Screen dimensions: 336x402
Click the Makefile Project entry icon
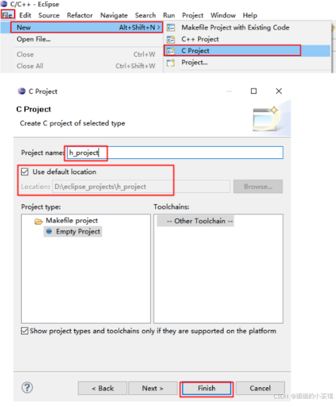171,28
